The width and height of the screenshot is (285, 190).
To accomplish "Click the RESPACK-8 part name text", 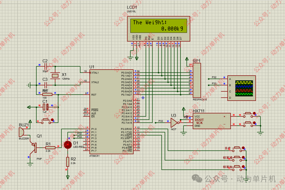I will (x=200, y=99).
